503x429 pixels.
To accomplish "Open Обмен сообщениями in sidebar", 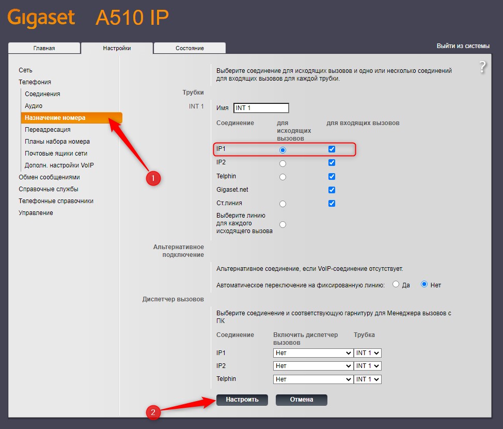I will (x=49, y=177).
